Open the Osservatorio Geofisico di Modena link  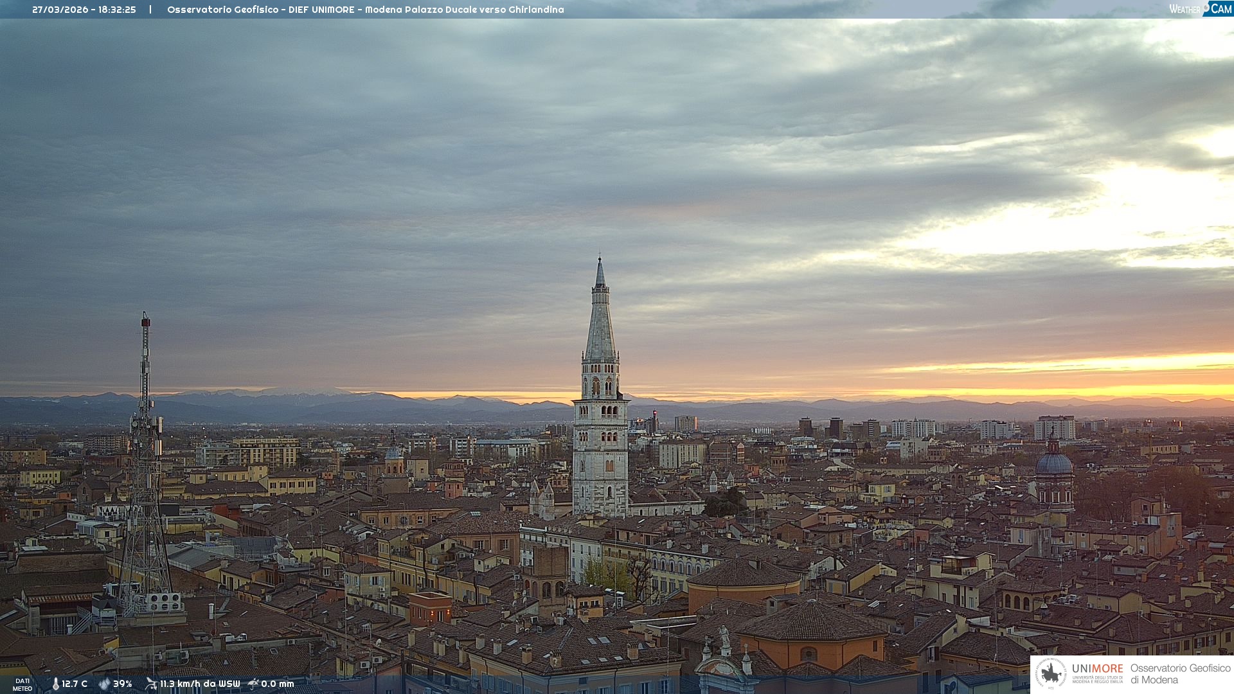click(x=1180, y=673)
